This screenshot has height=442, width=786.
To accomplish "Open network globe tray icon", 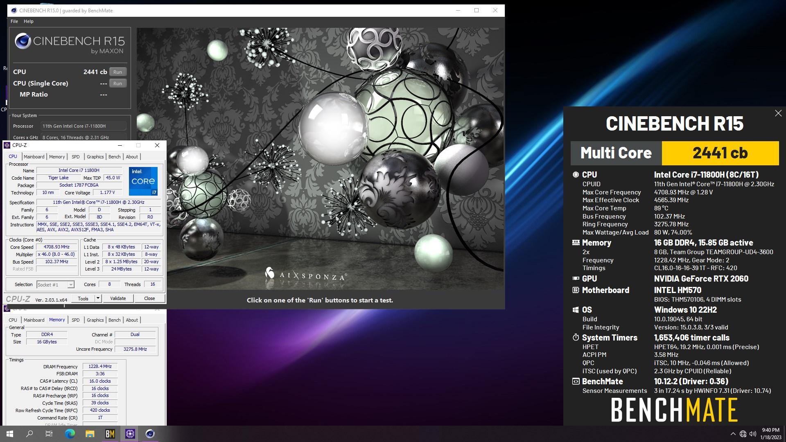I will [x=743, y=434].
